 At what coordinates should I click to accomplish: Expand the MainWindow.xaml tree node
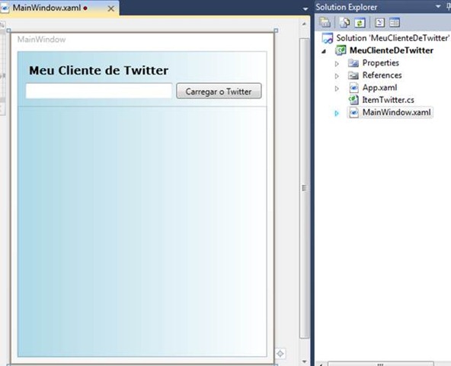(337, 113)
